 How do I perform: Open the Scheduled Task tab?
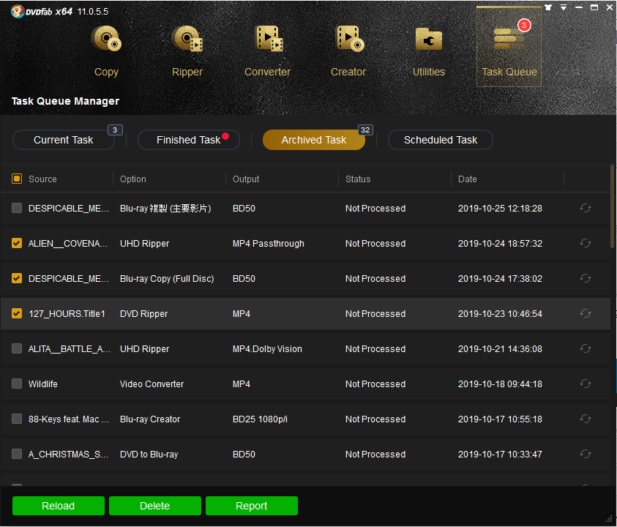(441, 140)
